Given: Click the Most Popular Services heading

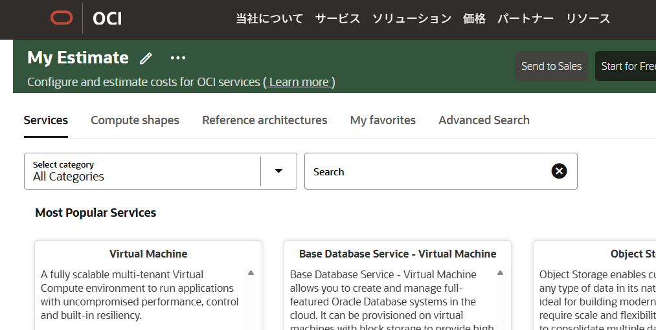Looking at the screenshot, I should point(95,213).
